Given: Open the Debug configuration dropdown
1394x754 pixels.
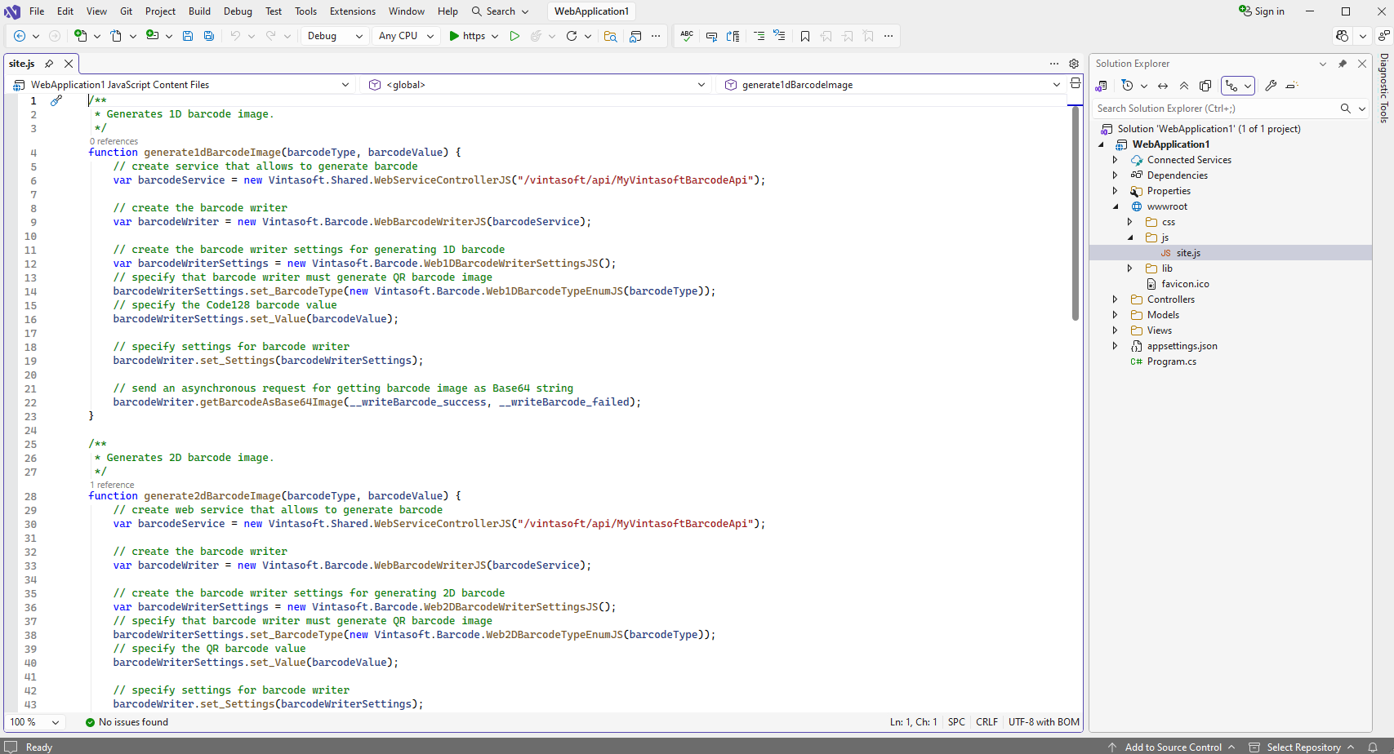Looking at the screenshot, I should (x=335, y=36).
